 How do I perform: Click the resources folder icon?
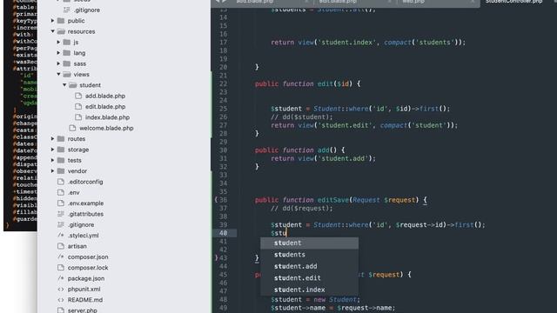click(61, 31)
